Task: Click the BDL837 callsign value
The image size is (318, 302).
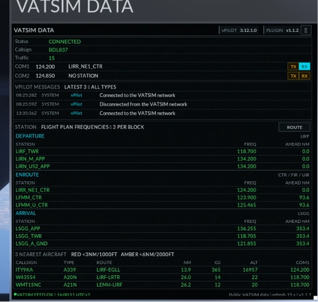Action: (58, 50)
